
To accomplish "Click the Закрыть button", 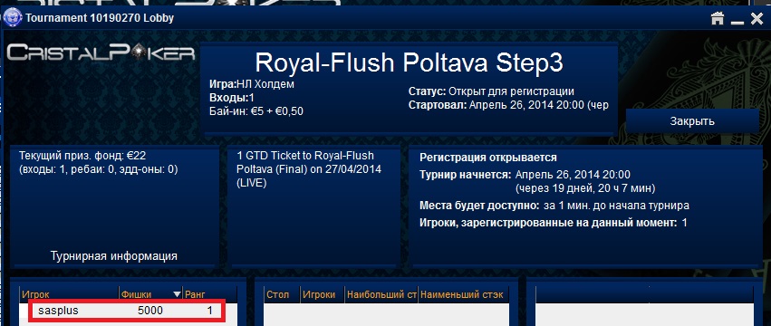I will 692,121.
